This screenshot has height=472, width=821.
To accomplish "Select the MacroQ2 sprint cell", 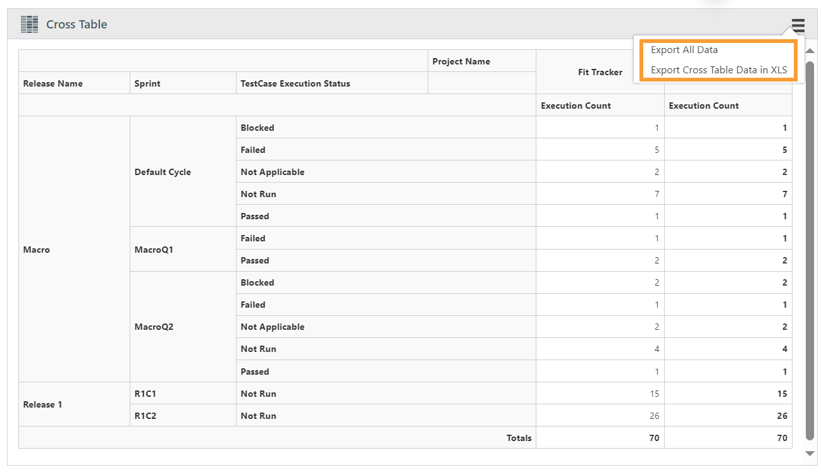I will [x=154, y=327].
